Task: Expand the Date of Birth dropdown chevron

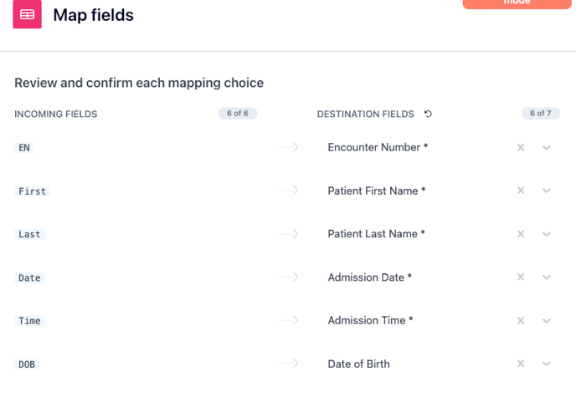Action: [547, 364]
